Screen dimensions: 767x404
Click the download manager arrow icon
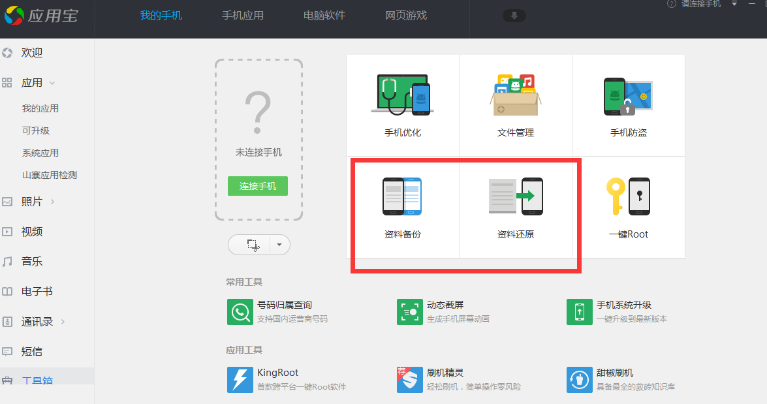514,16
